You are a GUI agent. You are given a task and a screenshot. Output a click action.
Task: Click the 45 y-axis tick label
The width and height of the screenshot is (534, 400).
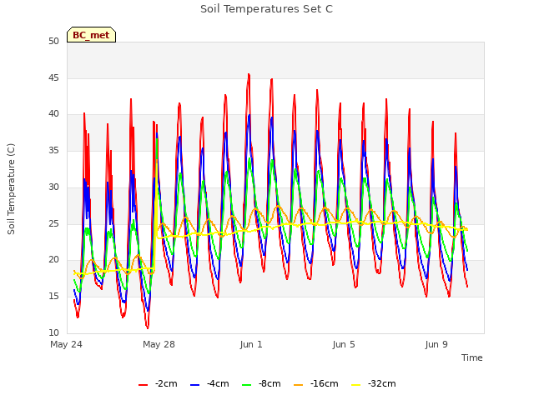coord(53,77)
